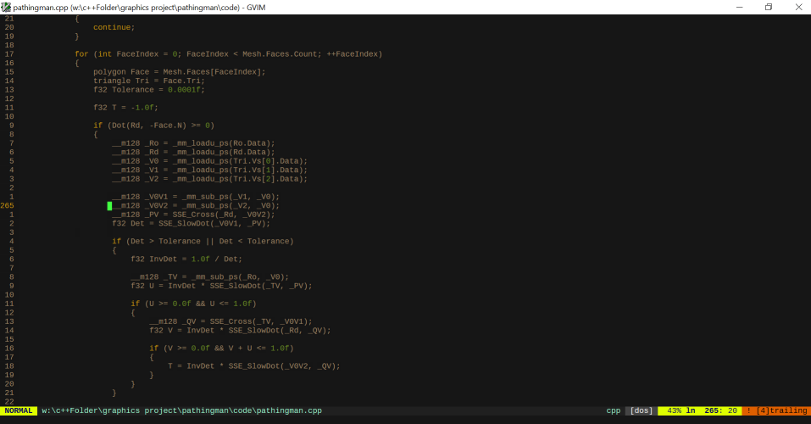811x424 pixels.
Task: Click the 'if (Dot(Rd, -Face.N) >= 0)' line
Action: coord(153,126)
